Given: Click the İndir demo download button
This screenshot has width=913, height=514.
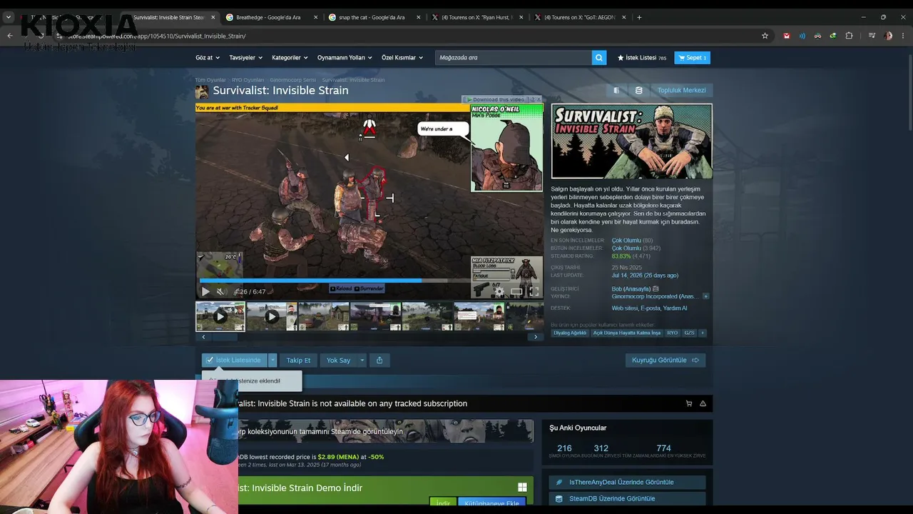Looking at the screenshot, I should pyautogui.click(x=443, y=503).
